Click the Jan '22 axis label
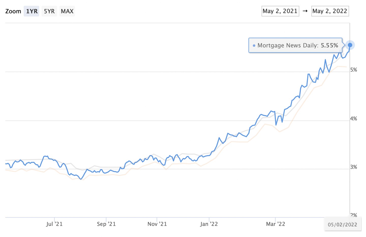 point(209,224)
